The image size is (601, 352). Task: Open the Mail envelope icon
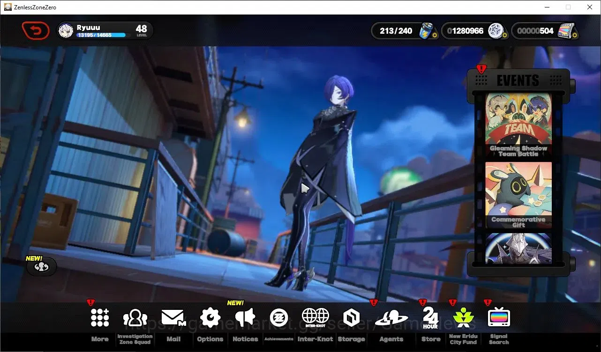(x=173, y=318)
